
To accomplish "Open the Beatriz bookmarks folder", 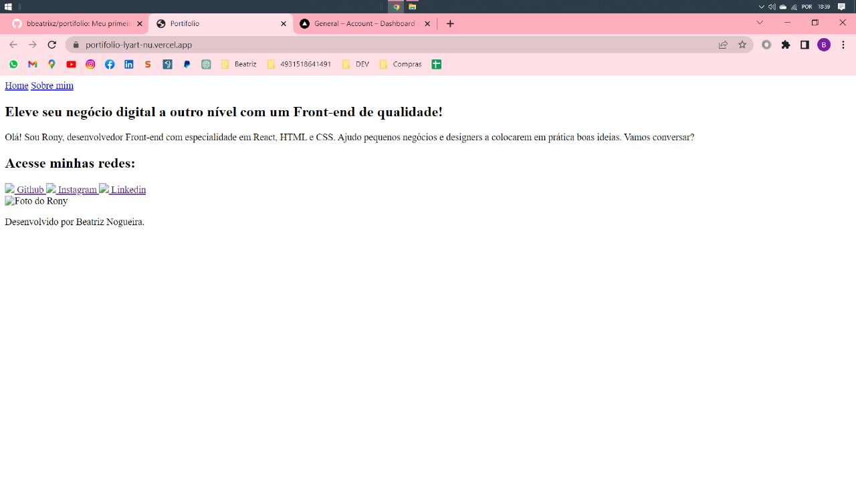I will click(239, 64).
